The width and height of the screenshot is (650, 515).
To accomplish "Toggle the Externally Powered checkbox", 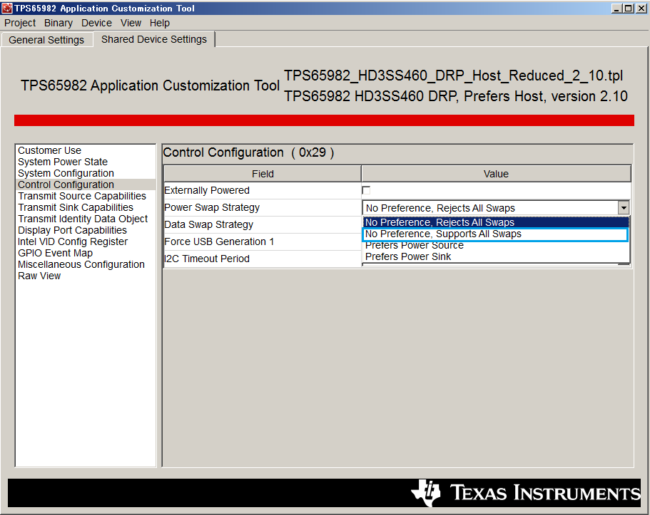I will coord(366,190).
